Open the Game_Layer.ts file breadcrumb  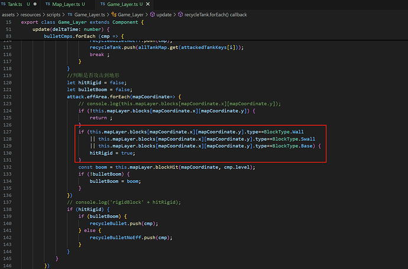[89, 15]
